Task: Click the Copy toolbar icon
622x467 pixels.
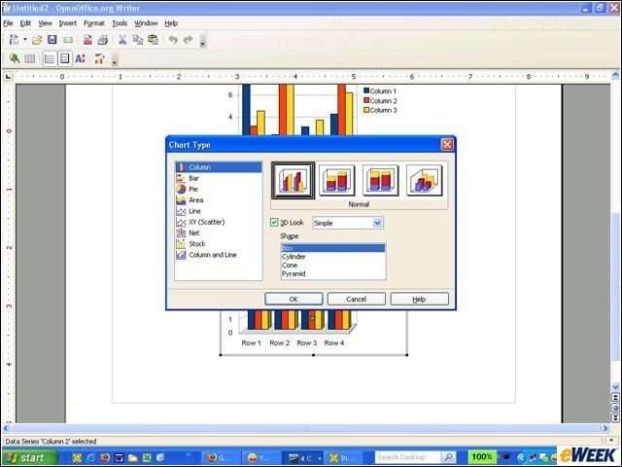Action: coord(138,39)
